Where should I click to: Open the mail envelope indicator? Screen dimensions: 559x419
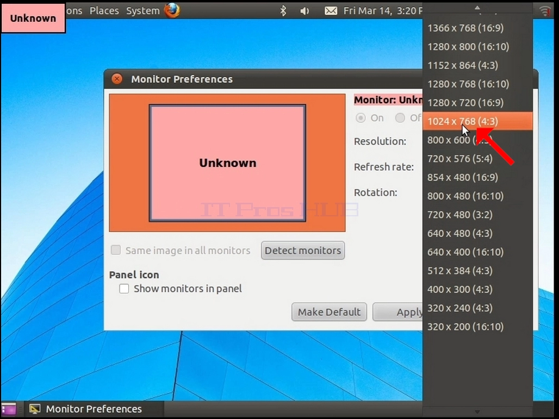click(331, 11)
